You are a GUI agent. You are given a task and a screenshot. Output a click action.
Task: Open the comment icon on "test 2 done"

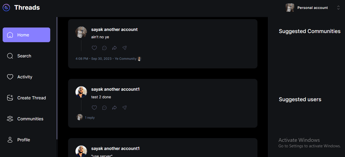click(104, 107)
